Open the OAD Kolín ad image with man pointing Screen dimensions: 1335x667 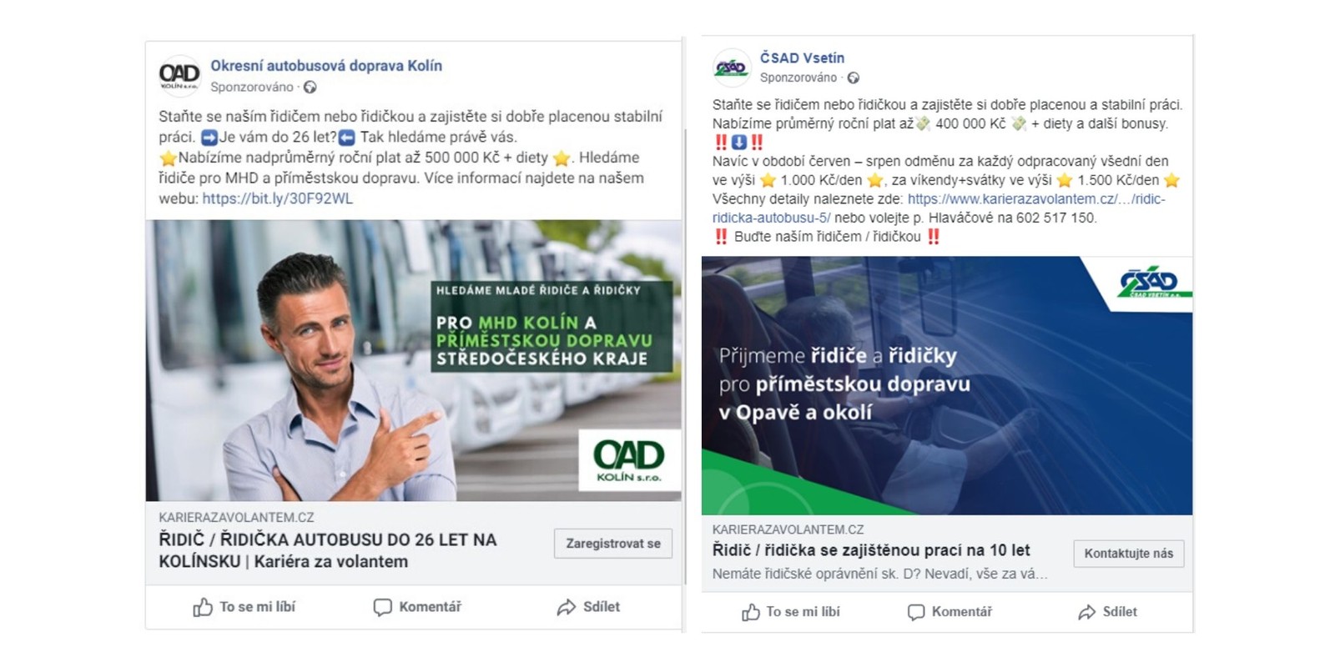(413, 360)
